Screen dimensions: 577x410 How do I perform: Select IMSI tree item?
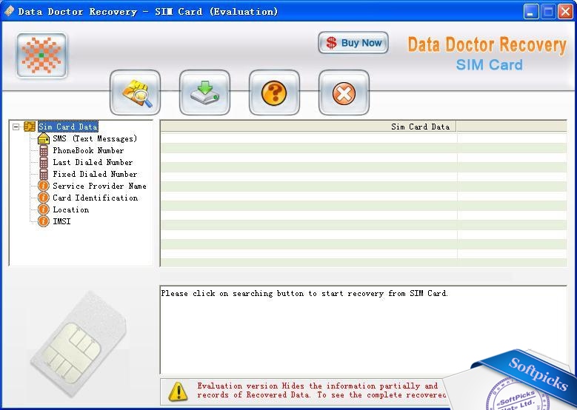61,221
